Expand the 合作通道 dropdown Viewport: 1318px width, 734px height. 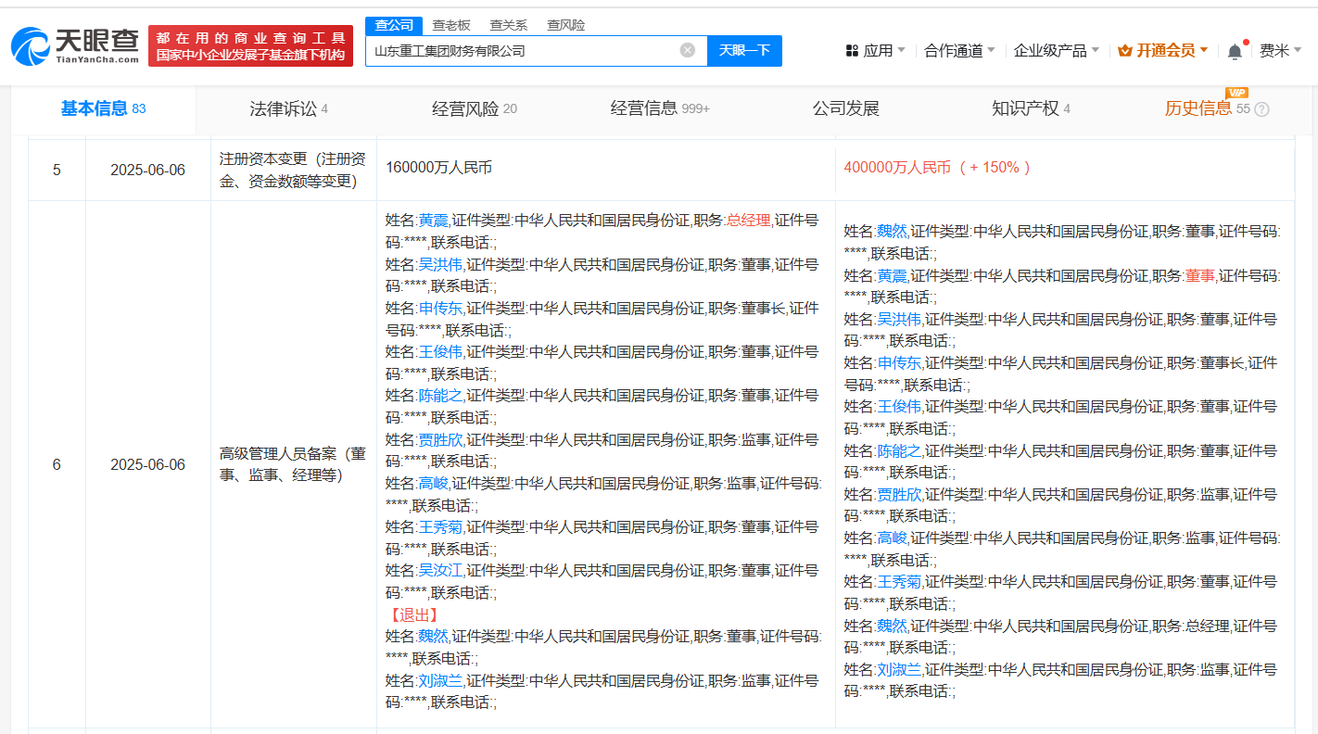coord(959,51)
